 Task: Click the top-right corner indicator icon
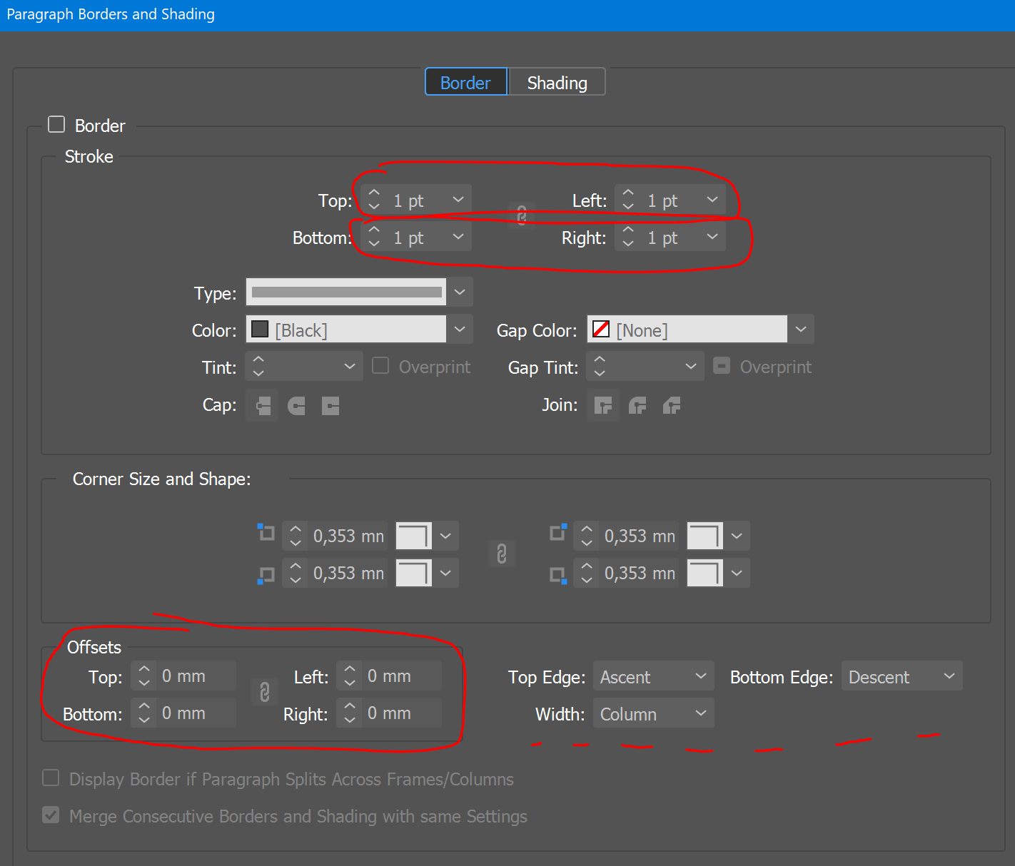coord(558,532)
